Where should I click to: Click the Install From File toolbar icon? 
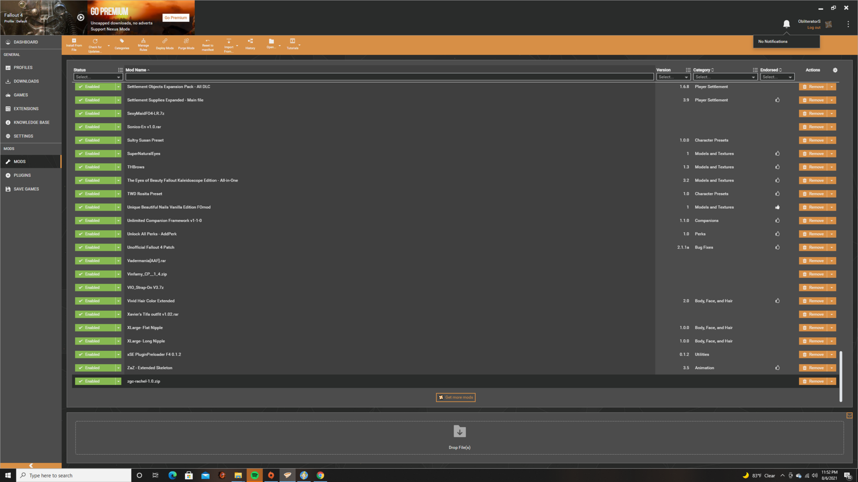[74, 41]
